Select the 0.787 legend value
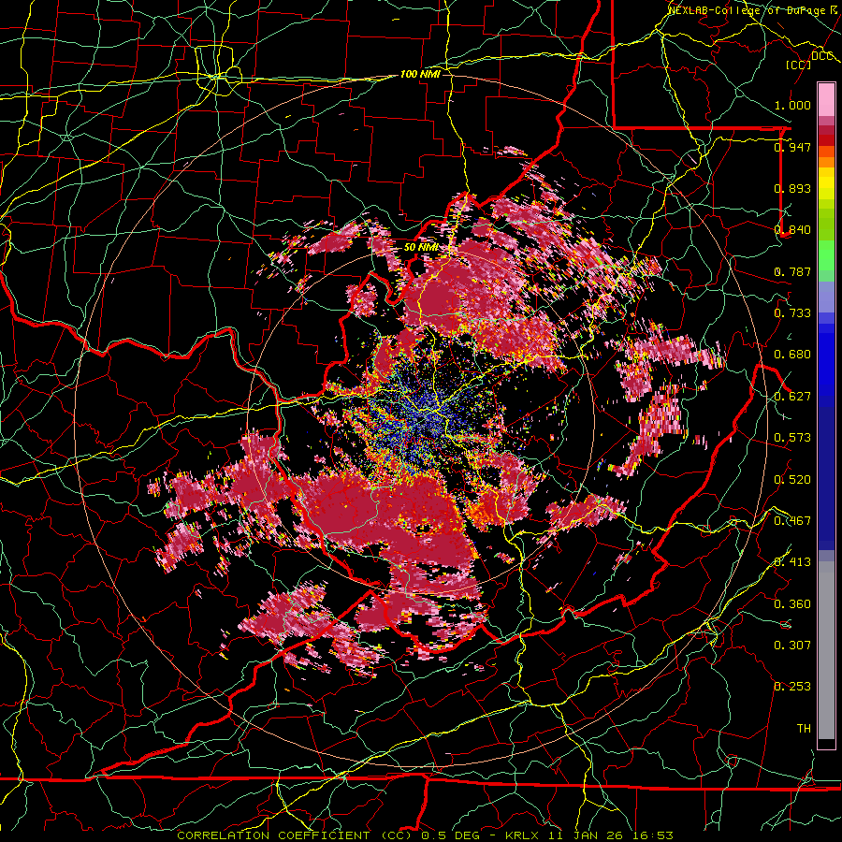This screenshot has width=842, height=842. (x=792, y=271)
